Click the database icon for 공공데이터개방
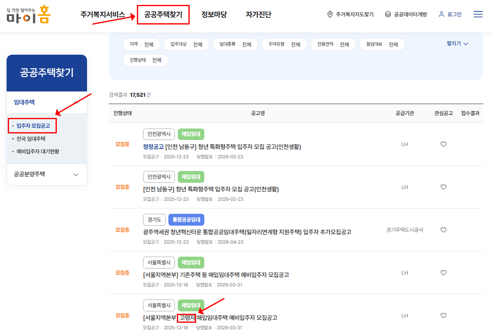Viewport: 492px width, 335px height. pyautogui.click(x=388, y=14)
